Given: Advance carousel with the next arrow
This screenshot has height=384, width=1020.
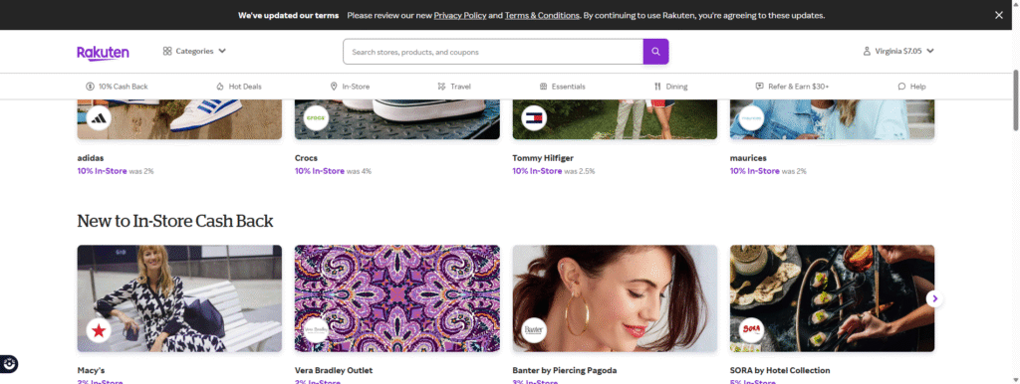Looking at the screenshot, I should (934, 298).
